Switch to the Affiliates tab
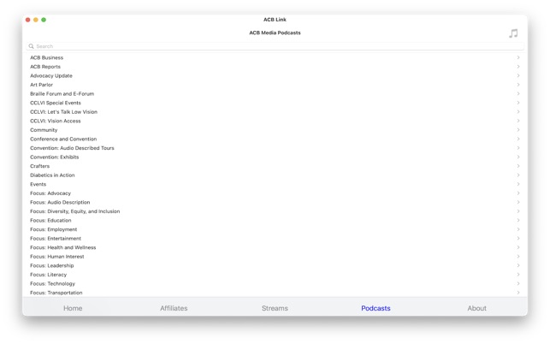550x344 pixels. (174, 308)
